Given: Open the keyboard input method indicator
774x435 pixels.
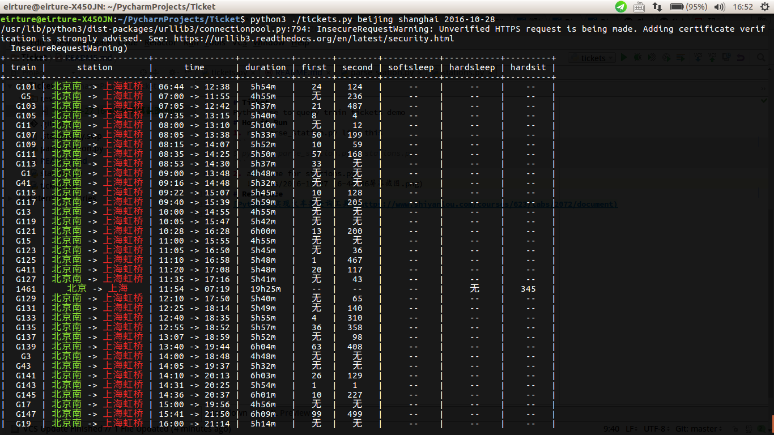Looking at the screenshot, I should click(x=639, y=7).
